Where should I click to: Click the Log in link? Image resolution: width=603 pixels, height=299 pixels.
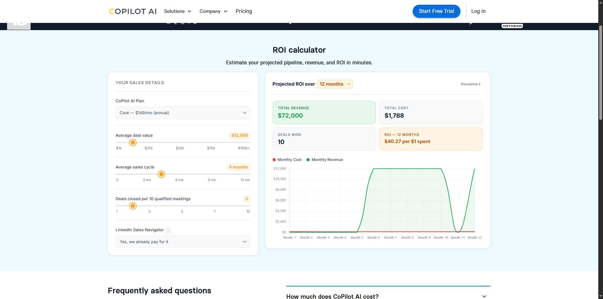[x=478, y=11]
